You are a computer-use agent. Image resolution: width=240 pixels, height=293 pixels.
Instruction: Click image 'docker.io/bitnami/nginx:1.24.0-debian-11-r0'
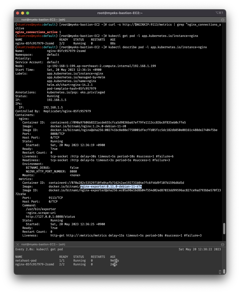(88, 126)
